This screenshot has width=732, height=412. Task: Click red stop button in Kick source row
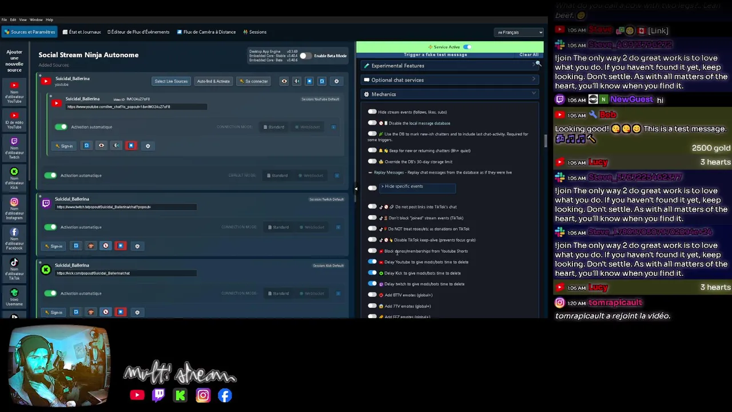120,312
